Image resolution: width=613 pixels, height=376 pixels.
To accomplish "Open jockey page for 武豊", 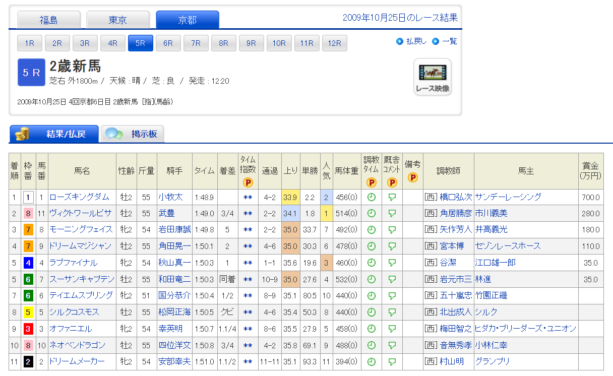I will point(166,214).
